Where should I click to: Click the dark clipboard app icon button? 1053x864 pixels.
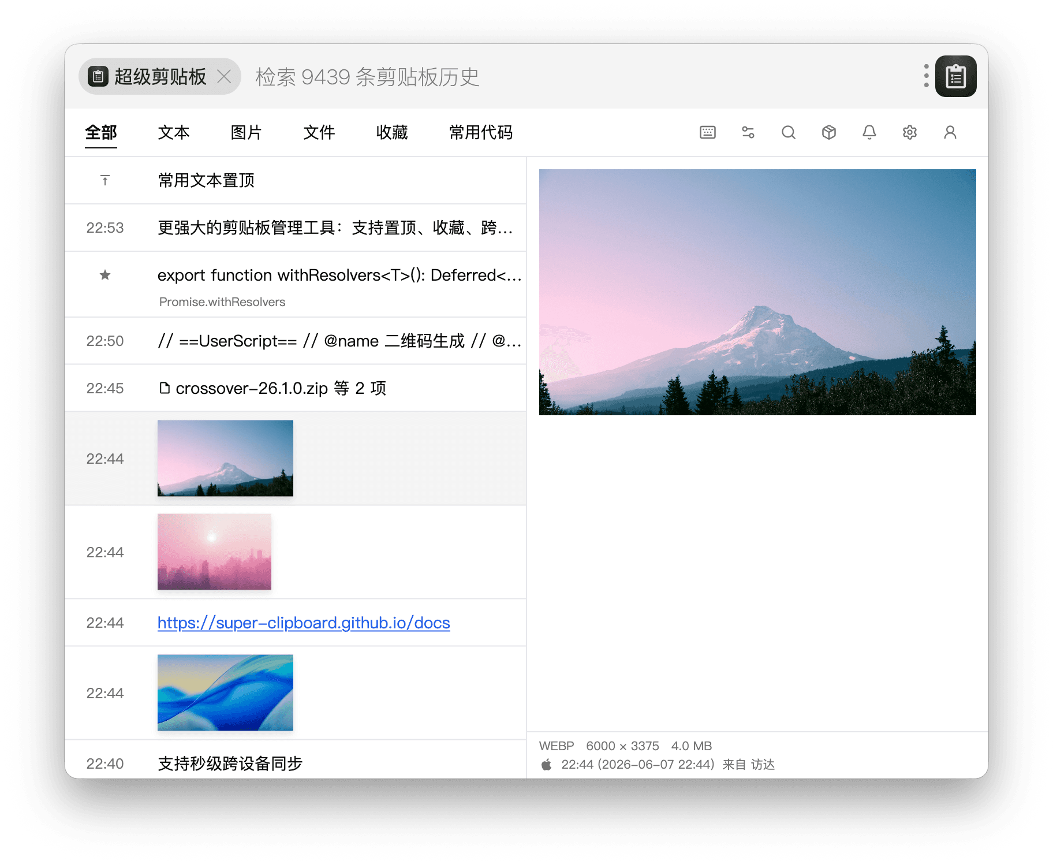point(955,76)
